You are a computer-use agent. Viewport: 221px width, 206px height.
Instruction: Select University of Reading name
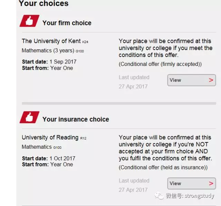pyautogui.click(x=50, y=137)
